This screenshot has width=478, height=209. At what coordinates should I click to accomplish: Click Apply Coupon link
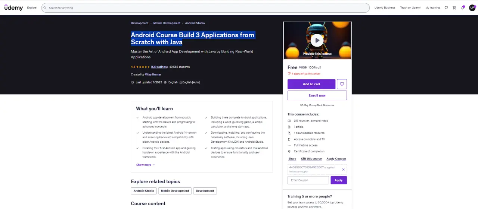[x=336, y=159]
